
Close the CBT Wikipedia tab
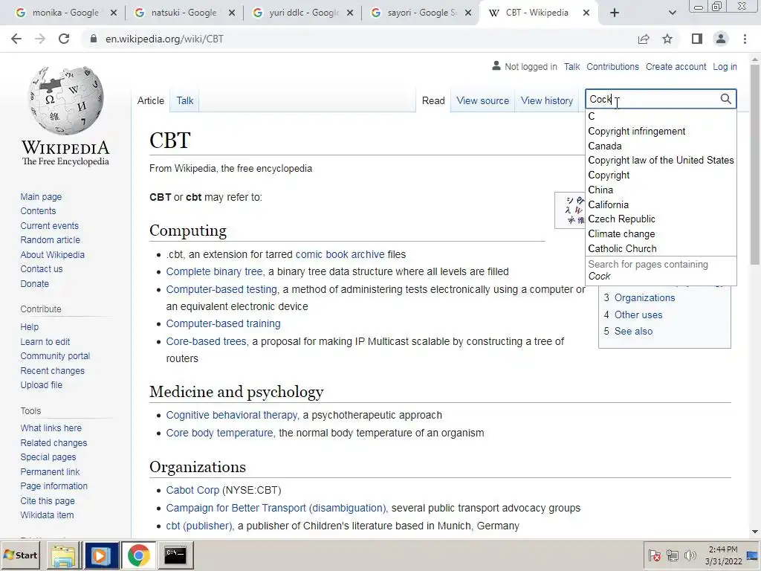pyautogui.click(x=586, y=13)
